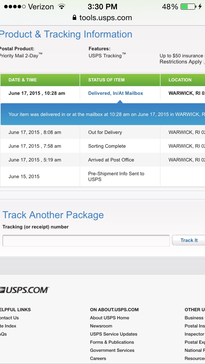Tap the battery indicator icon
Viewport: 205px width, 364px height.
188,6
